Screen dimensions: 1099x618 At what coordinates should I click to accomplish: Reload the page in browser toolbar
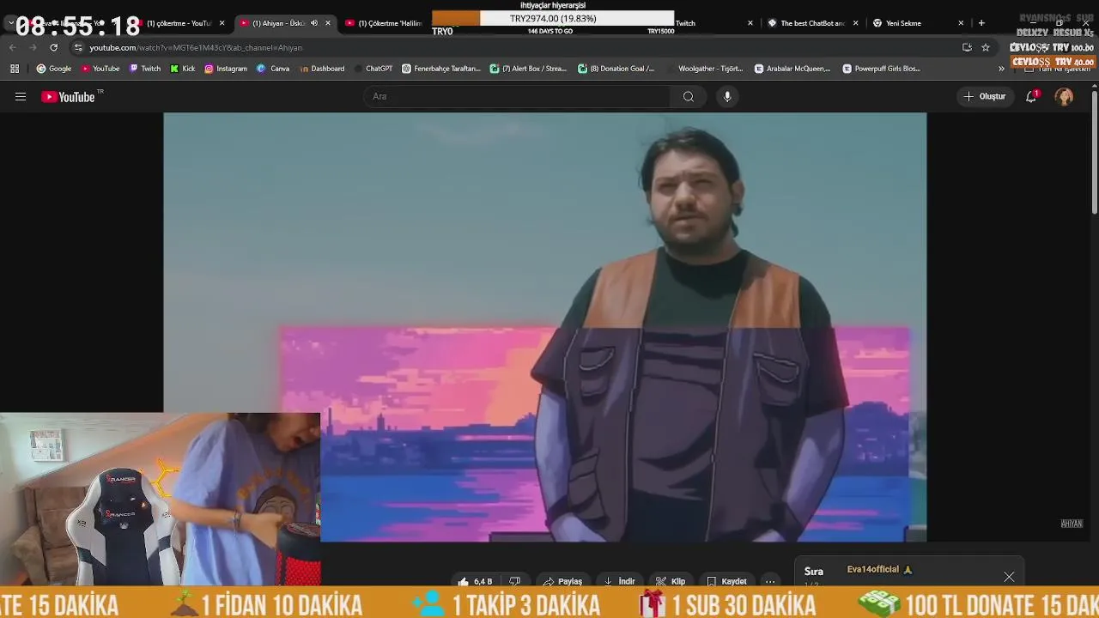[53, 47]
